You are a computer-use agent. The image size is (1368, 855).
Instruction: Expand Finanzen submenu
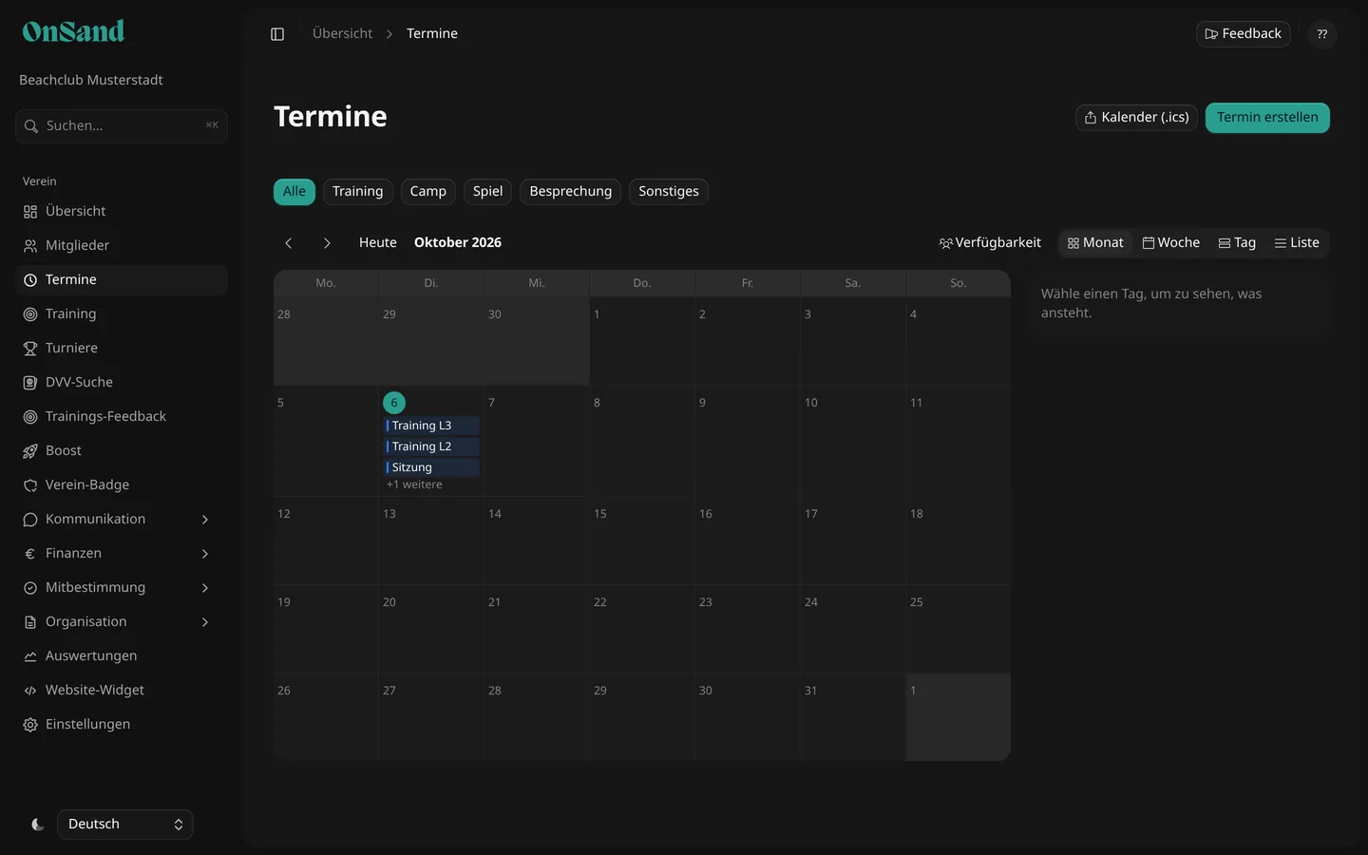pos(122,553)
